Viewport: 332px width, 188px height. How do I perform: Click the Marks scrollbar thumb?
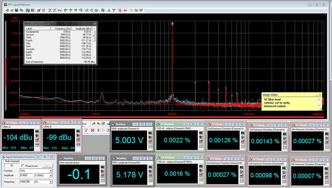coord(94,36)
